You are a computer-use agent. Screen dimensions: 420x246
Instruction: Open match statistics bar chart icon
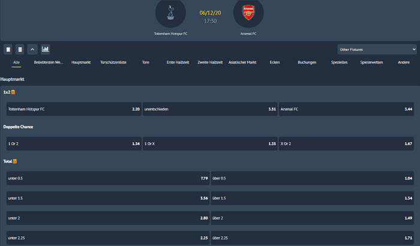pyautogui.click(x=45, y=49)
